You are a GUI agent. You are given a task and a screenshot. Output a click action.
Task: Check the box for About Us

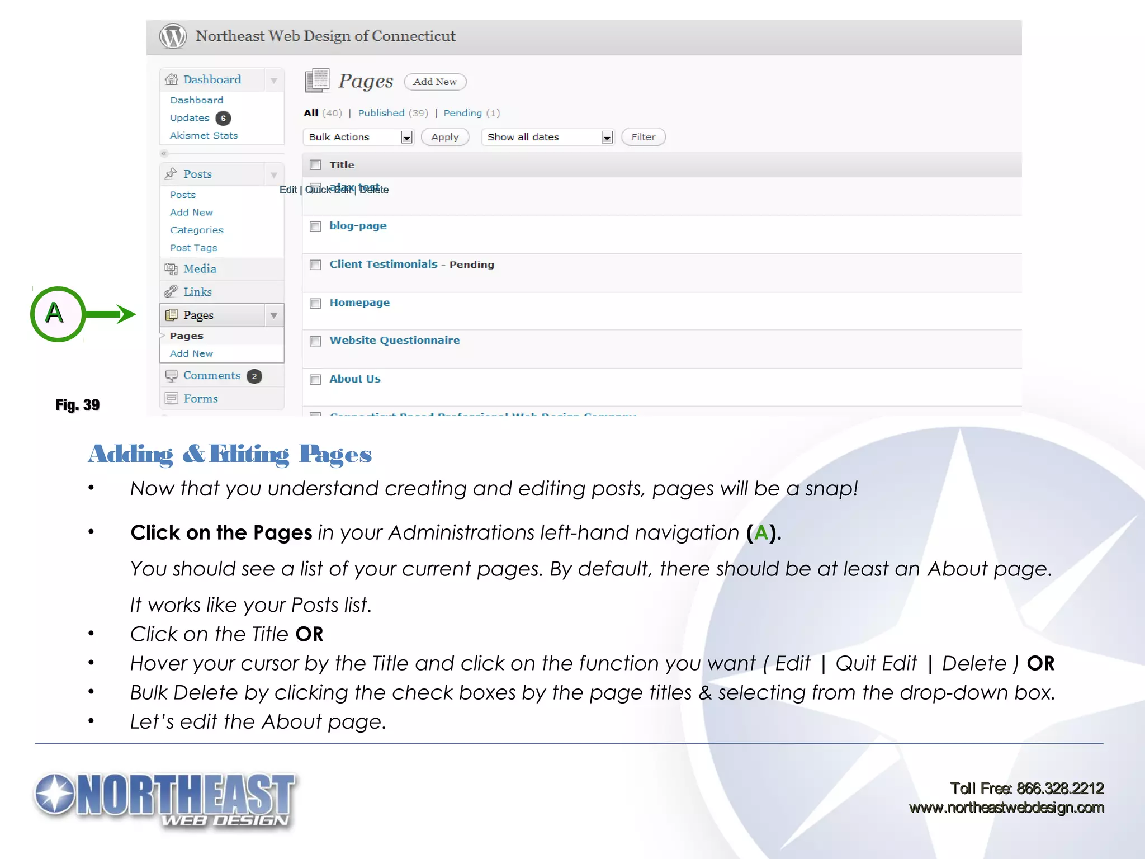(x=315, y=380)
